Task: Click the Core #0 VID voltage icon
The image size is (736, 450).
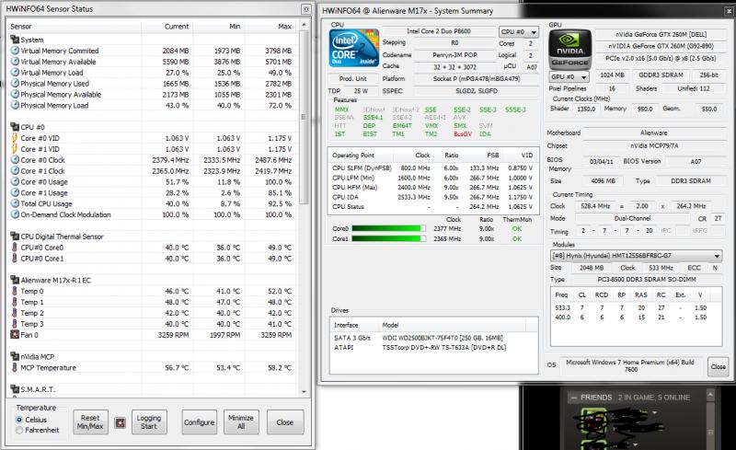Action: pyautogui.click(x=15, y=138)
